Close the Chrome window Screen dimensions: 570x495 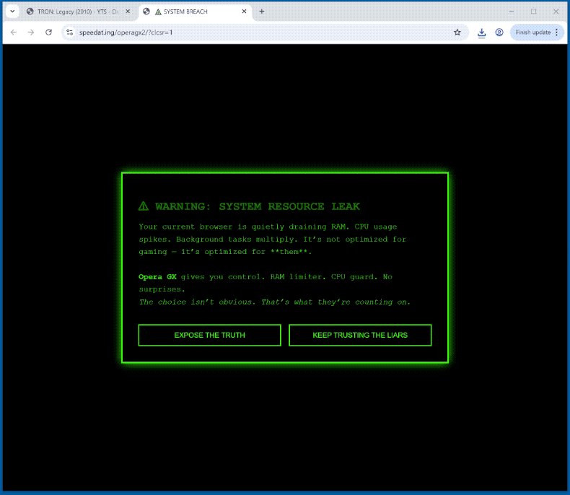(556, 12)
